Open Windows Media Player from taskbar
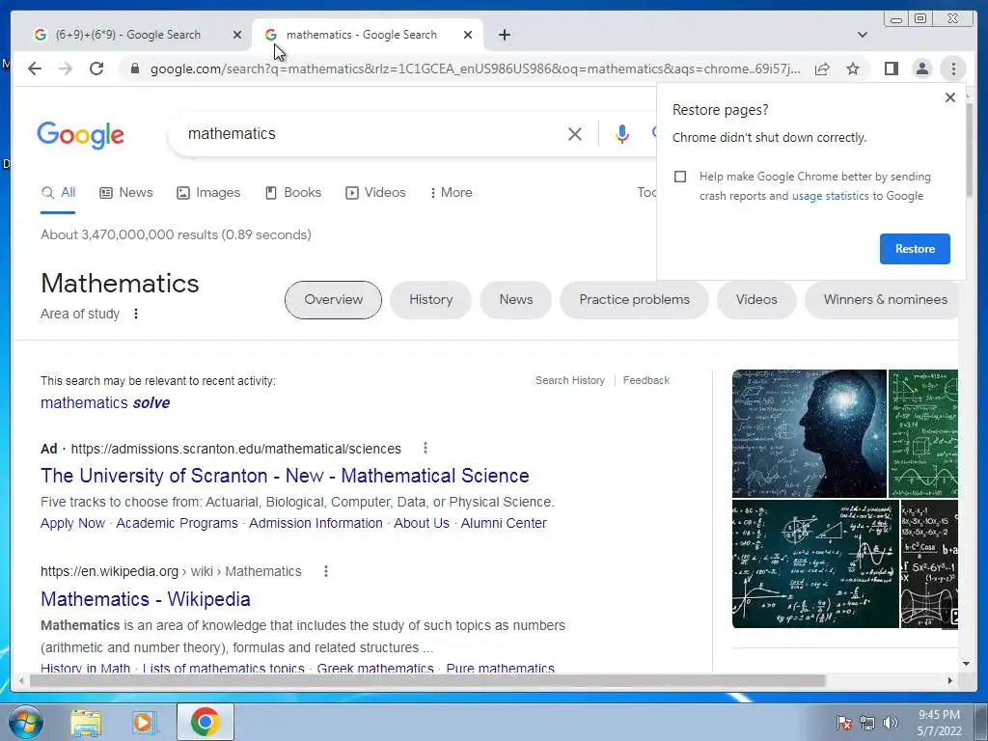988x741 pixels. pyautogui.click(x=143, y=723)
